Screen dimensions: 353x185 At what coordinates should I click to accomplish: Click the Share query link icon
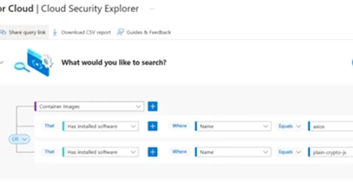pyautogui.click(x=3, y=32)
